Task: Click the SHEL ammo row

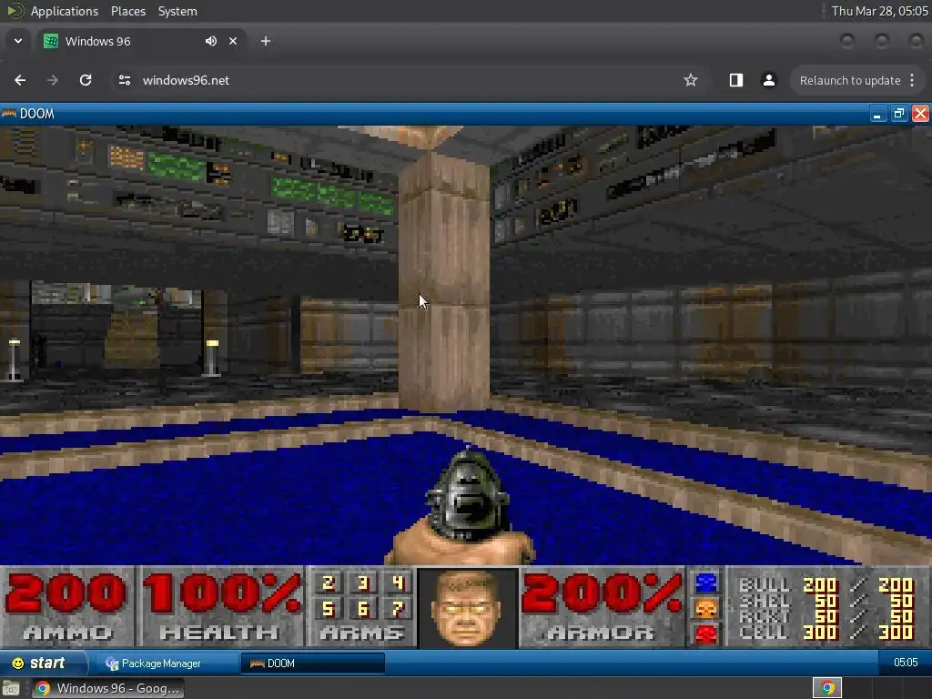Action: point(826,601)
